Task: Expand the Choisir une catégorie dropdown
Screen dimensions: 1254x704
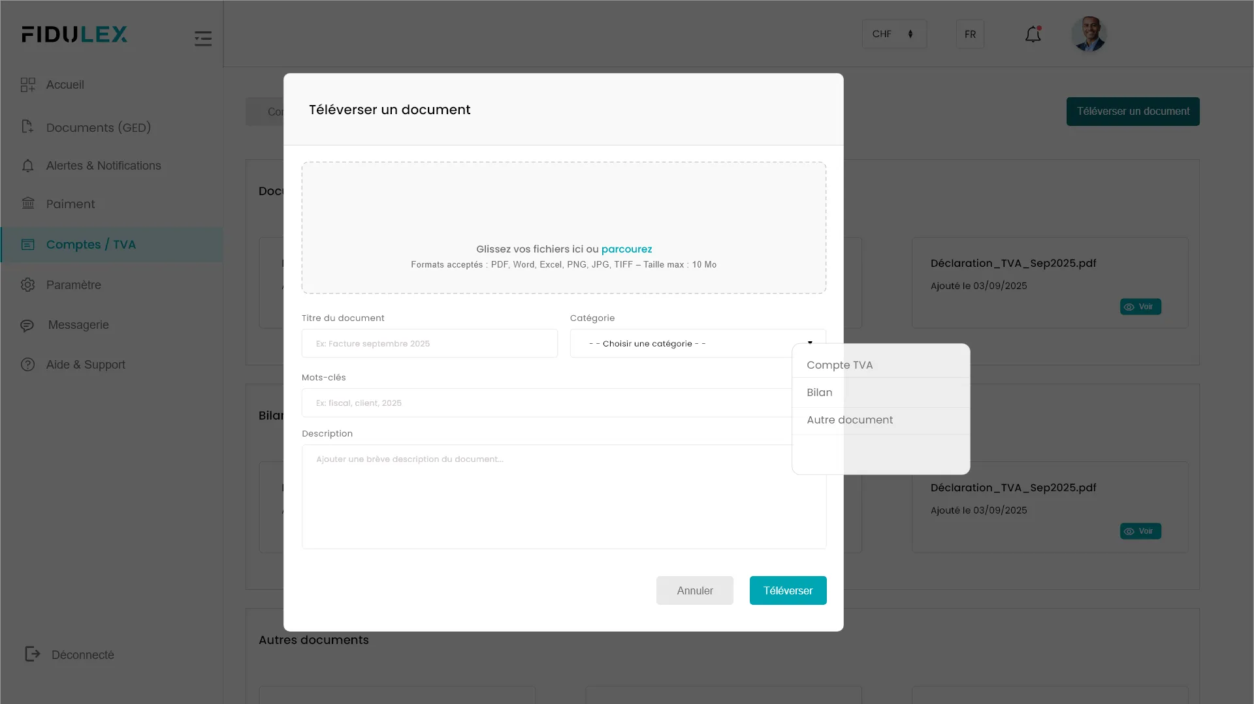Action: [x=697, y=343]
